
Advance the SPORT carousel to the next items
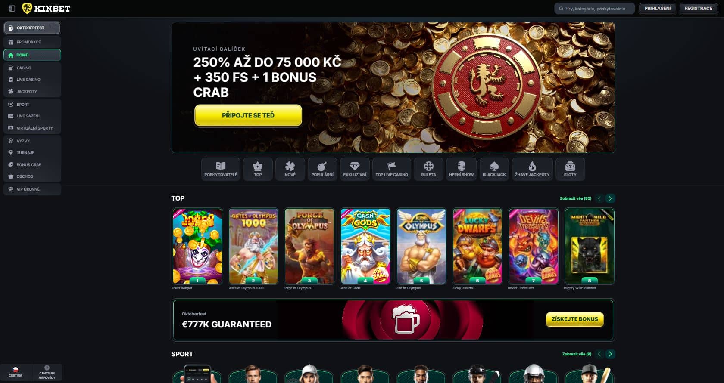click(x=610, y=354)
